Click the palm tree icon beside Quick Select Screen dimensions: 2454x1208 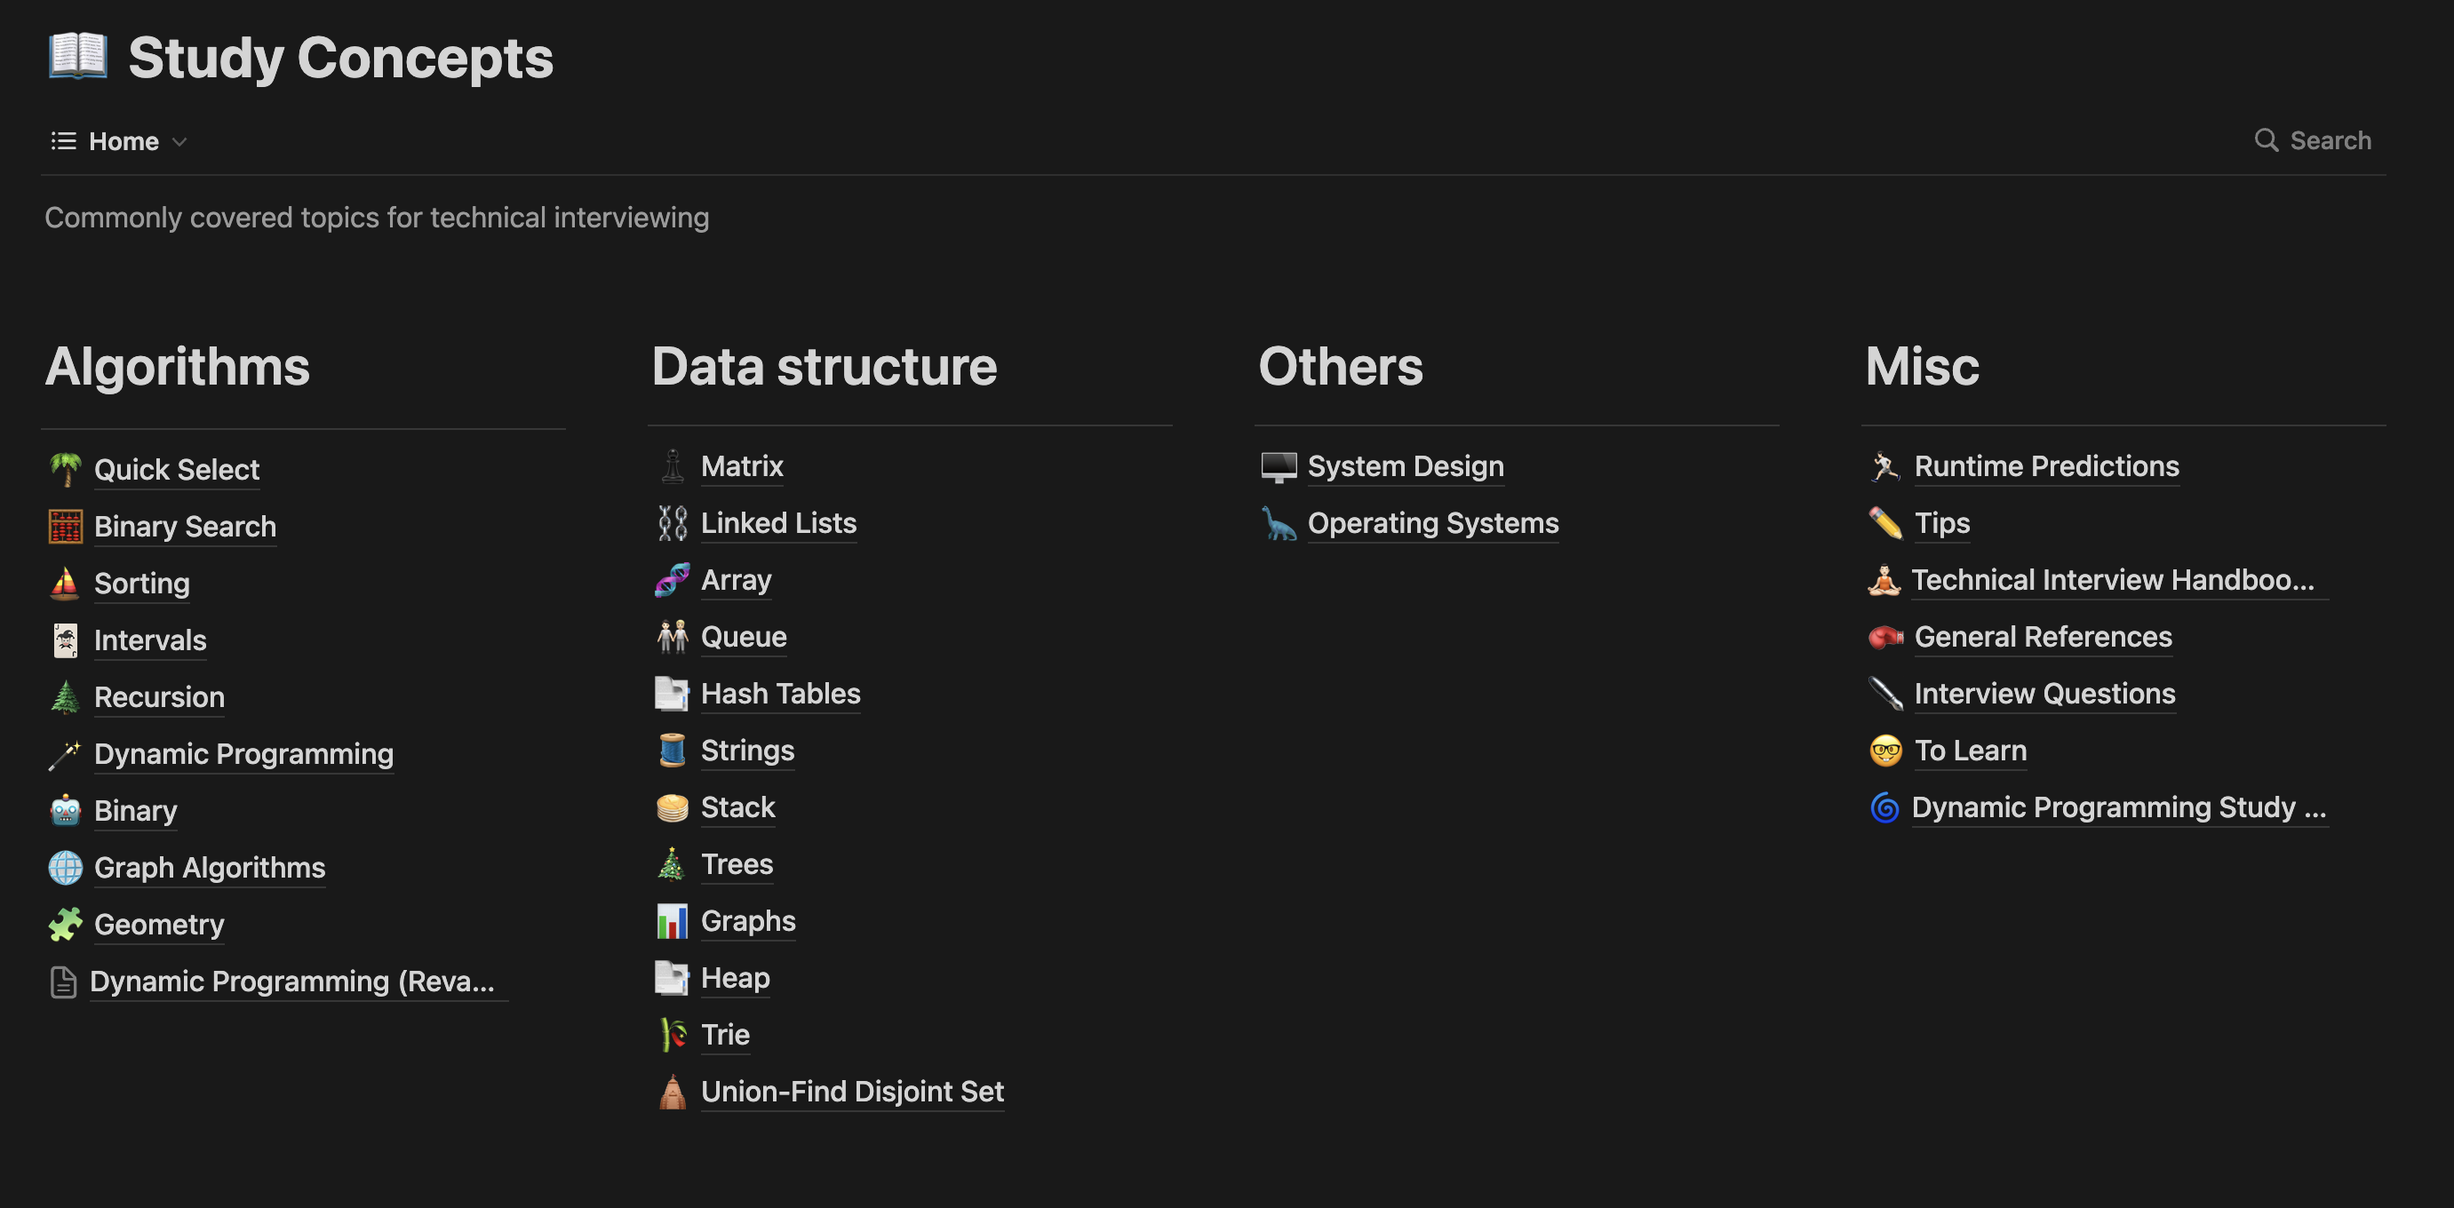(x=65, y=469)
